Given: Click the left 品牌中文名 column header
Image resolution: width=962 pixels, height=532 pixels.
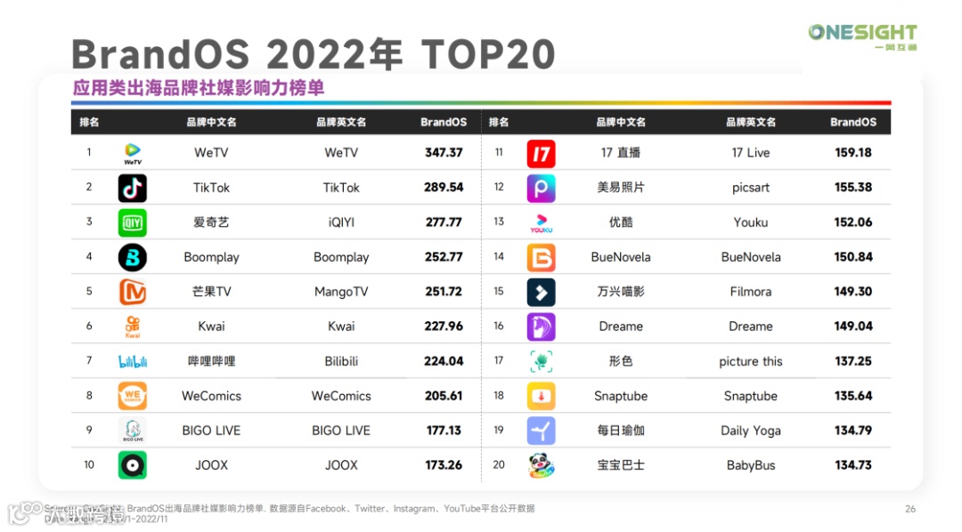Looking at the screenshot, I should (x=212, y=122).
